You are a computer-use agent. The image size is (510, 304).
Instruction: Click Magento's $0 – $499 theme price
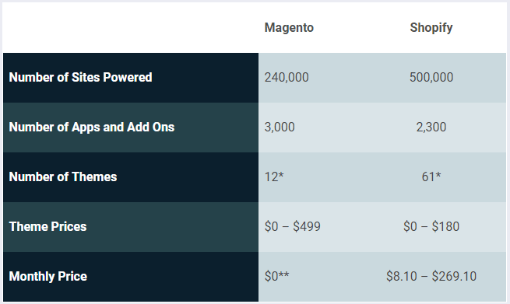(x=293, y=226)
